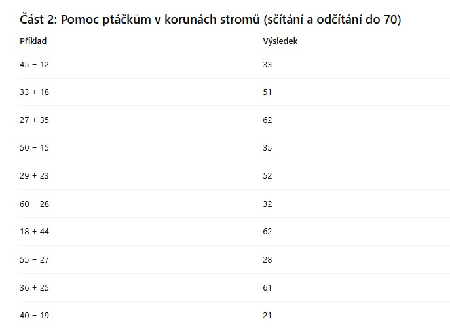Select the example cell '18 + 44'

click(35, 232)
